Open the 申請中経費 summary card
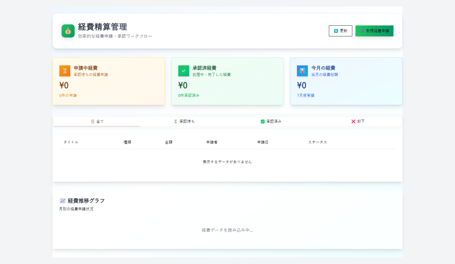This screenshot has width=455, height=264. 108,81
